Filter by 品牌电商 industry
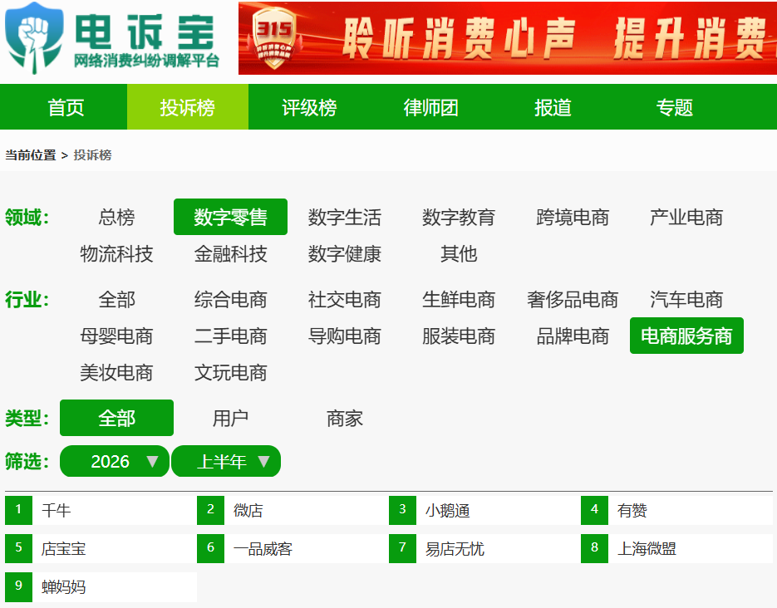The width and height of the screenshot is (777, 608). 573,336
